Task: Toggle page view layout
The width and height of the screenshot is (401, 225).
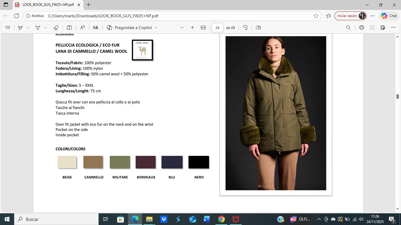Action: pos(258,28)
